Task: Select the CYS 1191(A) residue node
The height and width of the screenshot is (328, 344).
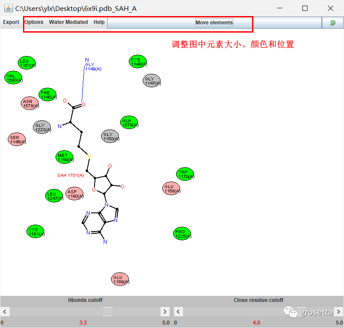Action: click(36, 231)
